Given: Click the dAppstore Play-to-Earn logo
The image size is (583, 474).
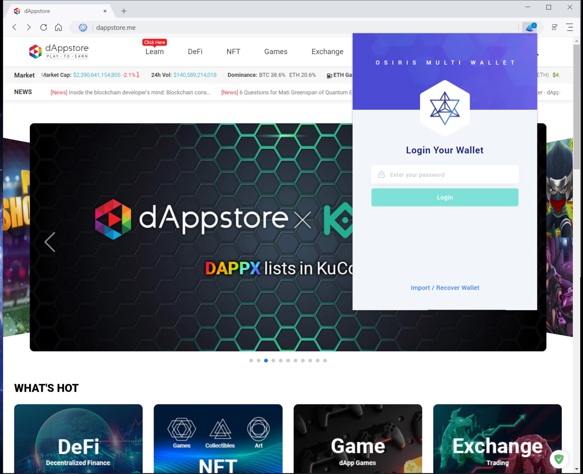Looking at the screenshot, I should pyautogui.click(x=59, y=51).
